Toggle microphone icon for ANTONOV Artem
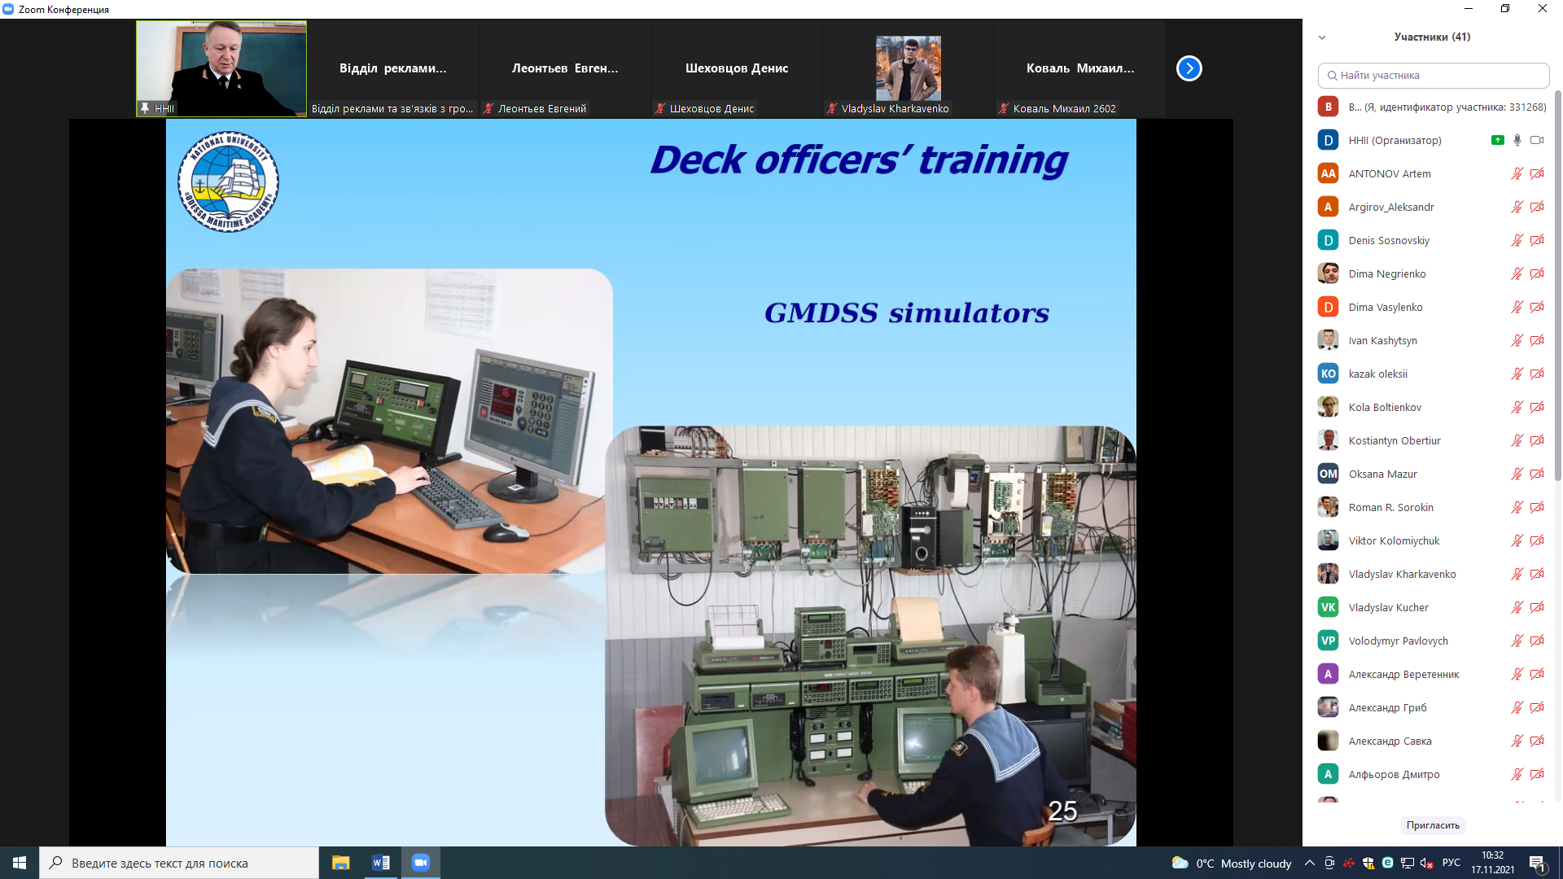1563x879 pixels. click(1517, 173)
